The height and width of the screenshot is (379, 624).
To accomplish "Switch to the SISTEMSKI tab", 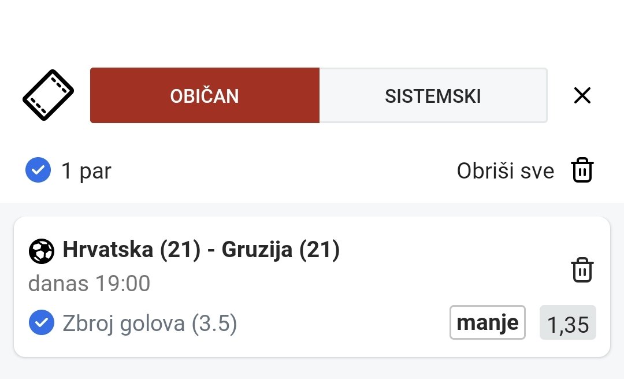I will click(433, 95).
